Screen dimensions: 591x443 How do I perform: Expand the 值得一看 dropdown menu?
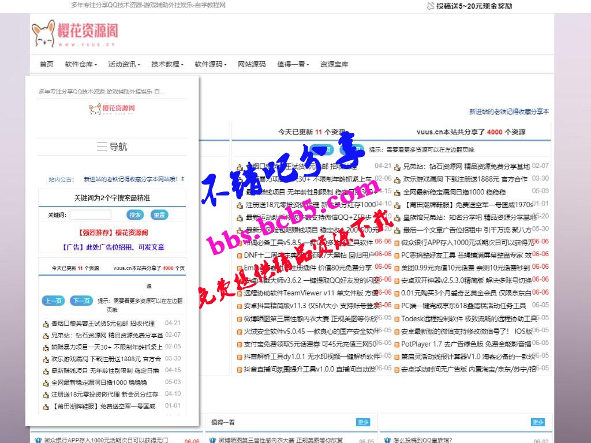pos(293,64)
